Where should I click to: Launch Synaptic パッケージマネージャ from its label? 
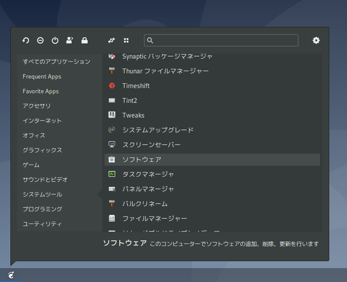(167, 56)
